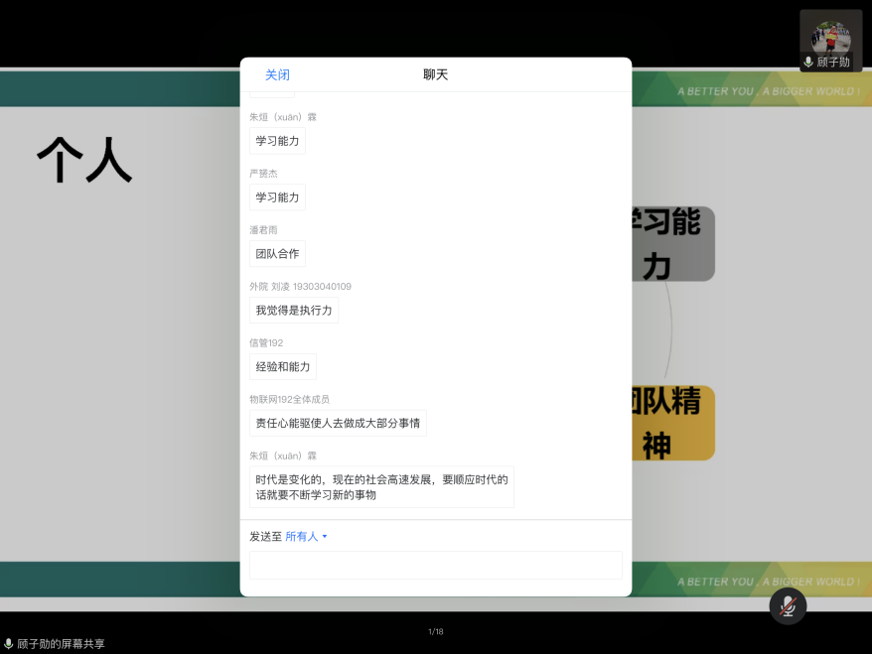The image size is (872, 654).
Task: Open 顾子勋's participant video thumbnail
Action: click(830, 38)
